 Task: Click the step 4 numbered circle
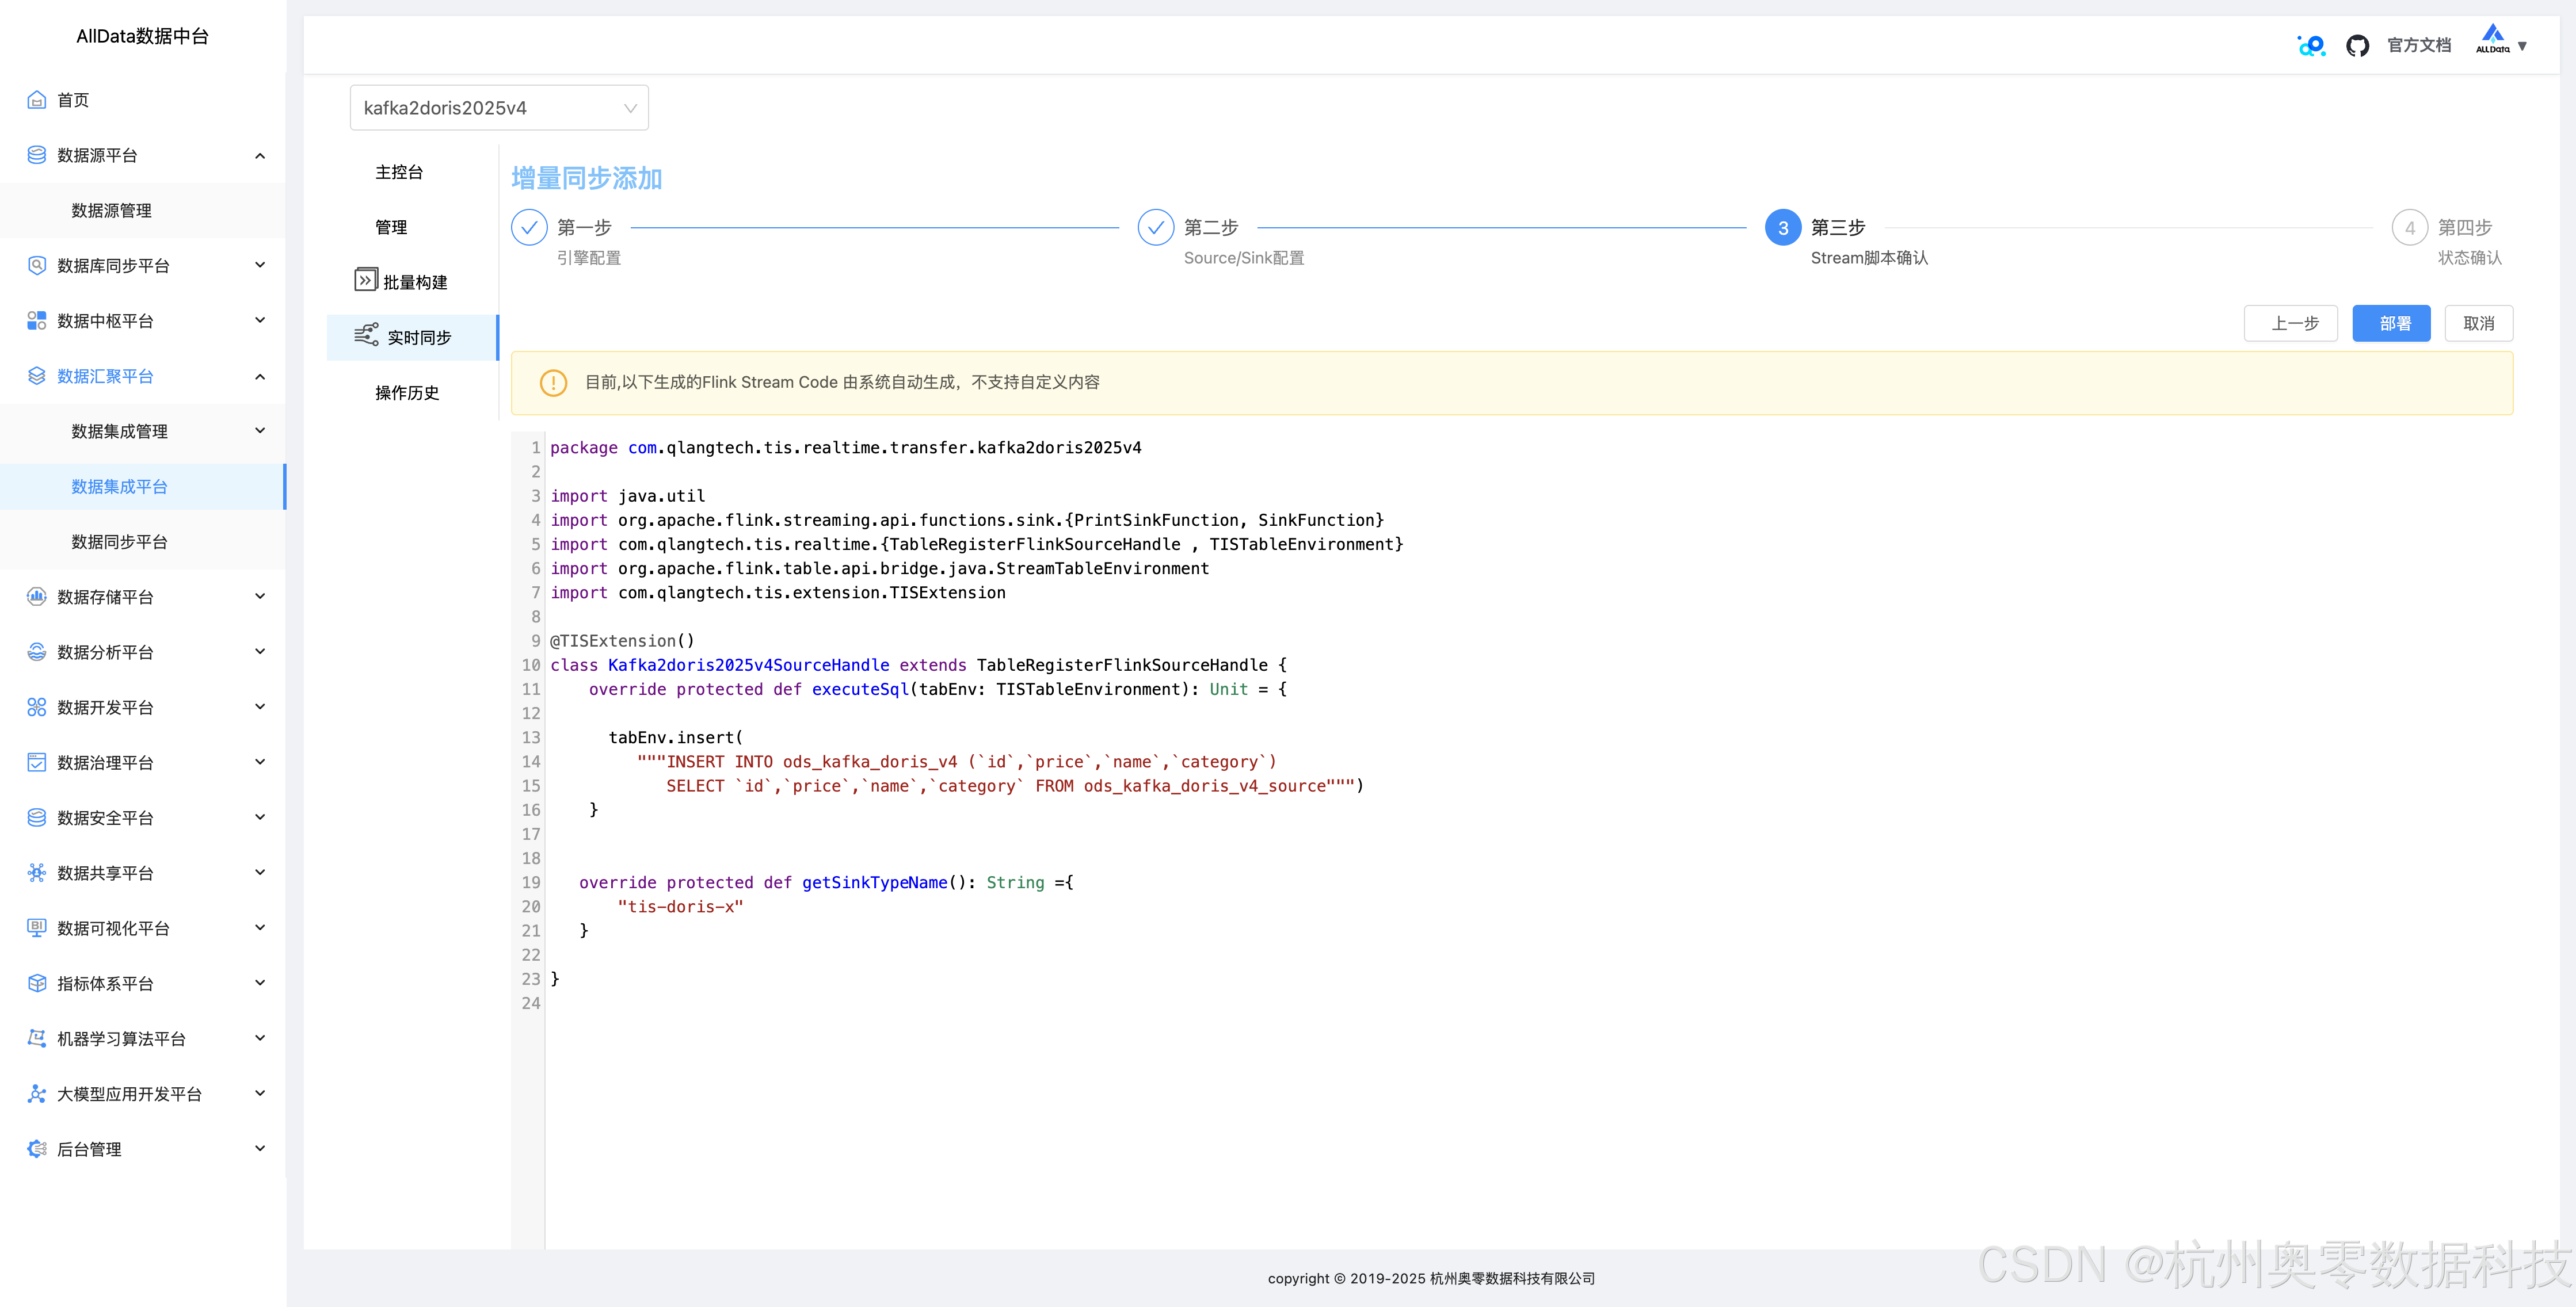[x=2410, y=228]
